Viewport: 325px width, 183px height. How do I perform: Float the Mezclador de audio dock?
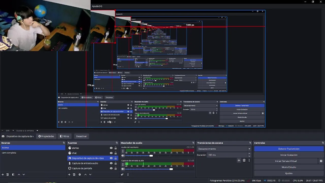pyautogui.click(x=193, y=143)
